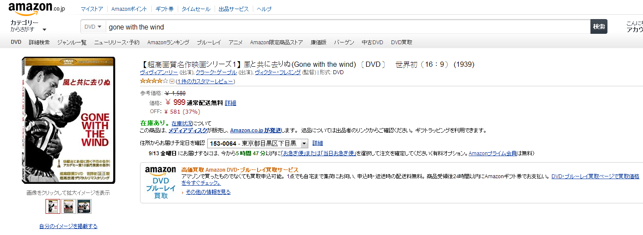The width and height of the screenshot is (643, 235).
Task: Open ニューリリース・予約 menu item
Action: (117, 42)
